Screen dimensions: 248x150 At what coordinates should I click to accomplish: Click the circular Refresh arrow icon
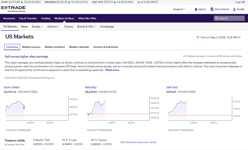point(198,37)
